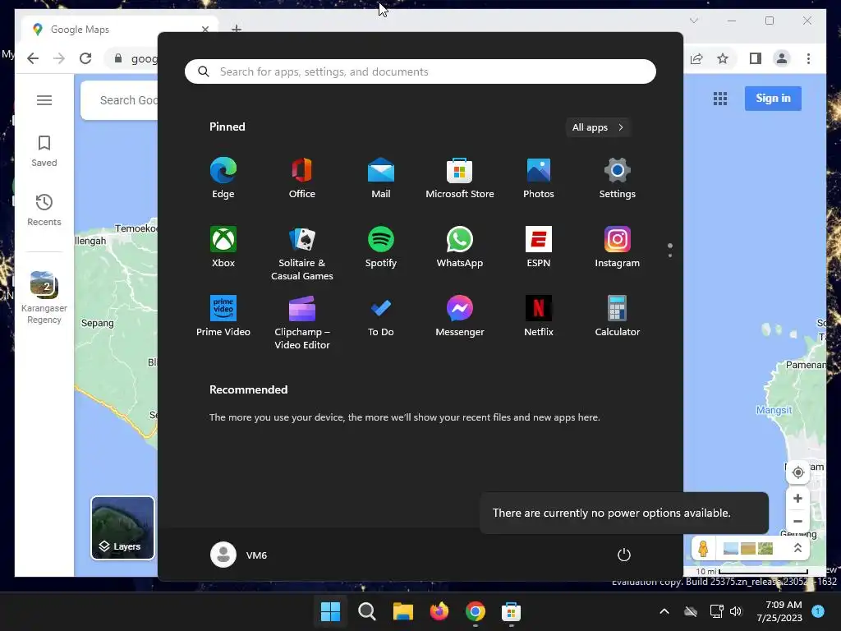Screen dimensions: 841x631
Task: Open Chrome tab search dropdown
Action: 694,21
